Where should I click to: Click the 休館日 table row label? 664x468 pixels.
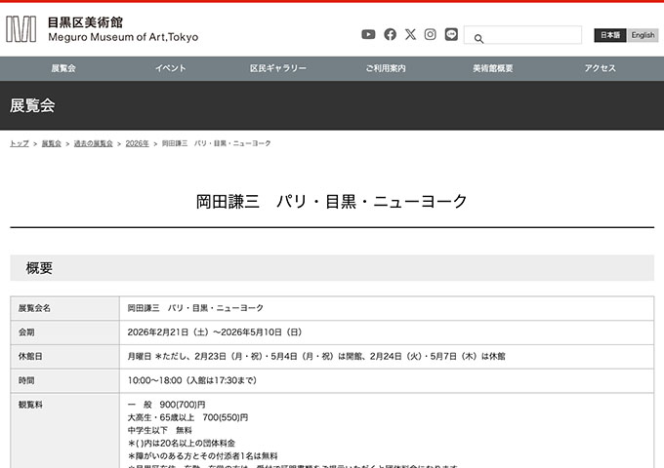click(x=30, y=357)
